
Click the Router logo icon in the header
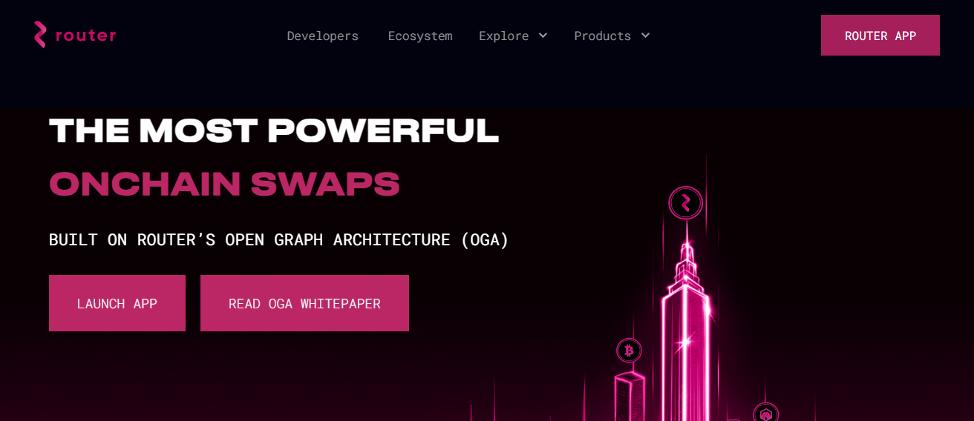click(x=40, y=35)
